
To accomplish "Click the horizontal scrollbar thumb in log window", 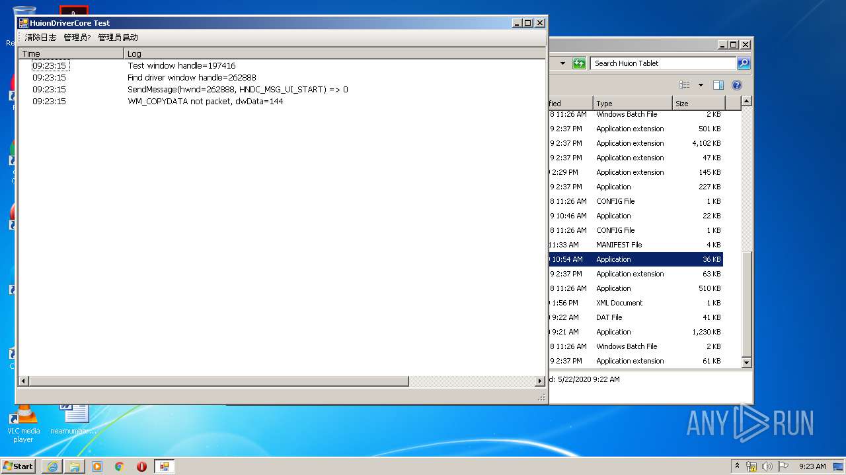I will [219, 381].
